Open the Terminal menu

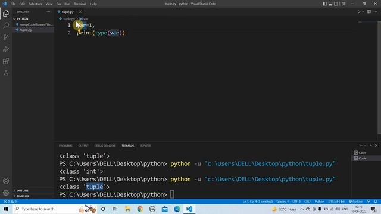[x=80, y=4]
